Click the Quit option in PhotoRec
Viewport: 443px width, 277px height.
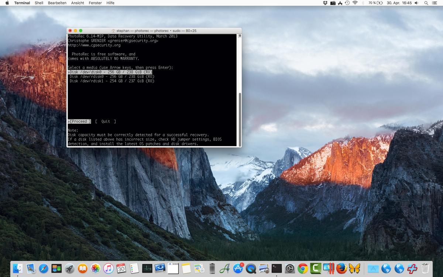click(106, 122)
